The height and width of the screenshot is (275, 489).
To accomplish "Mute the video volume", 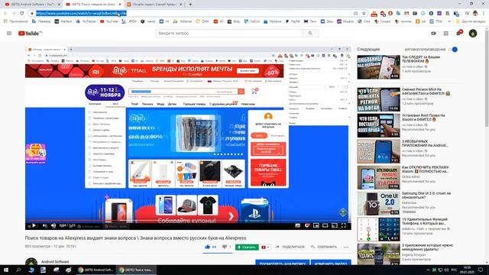I will coord(53,225).
